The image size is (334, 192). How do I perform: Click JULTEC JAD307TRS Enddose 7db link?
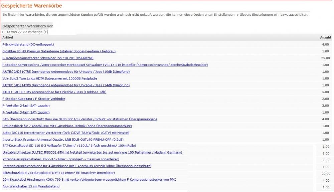coord(54,92)
